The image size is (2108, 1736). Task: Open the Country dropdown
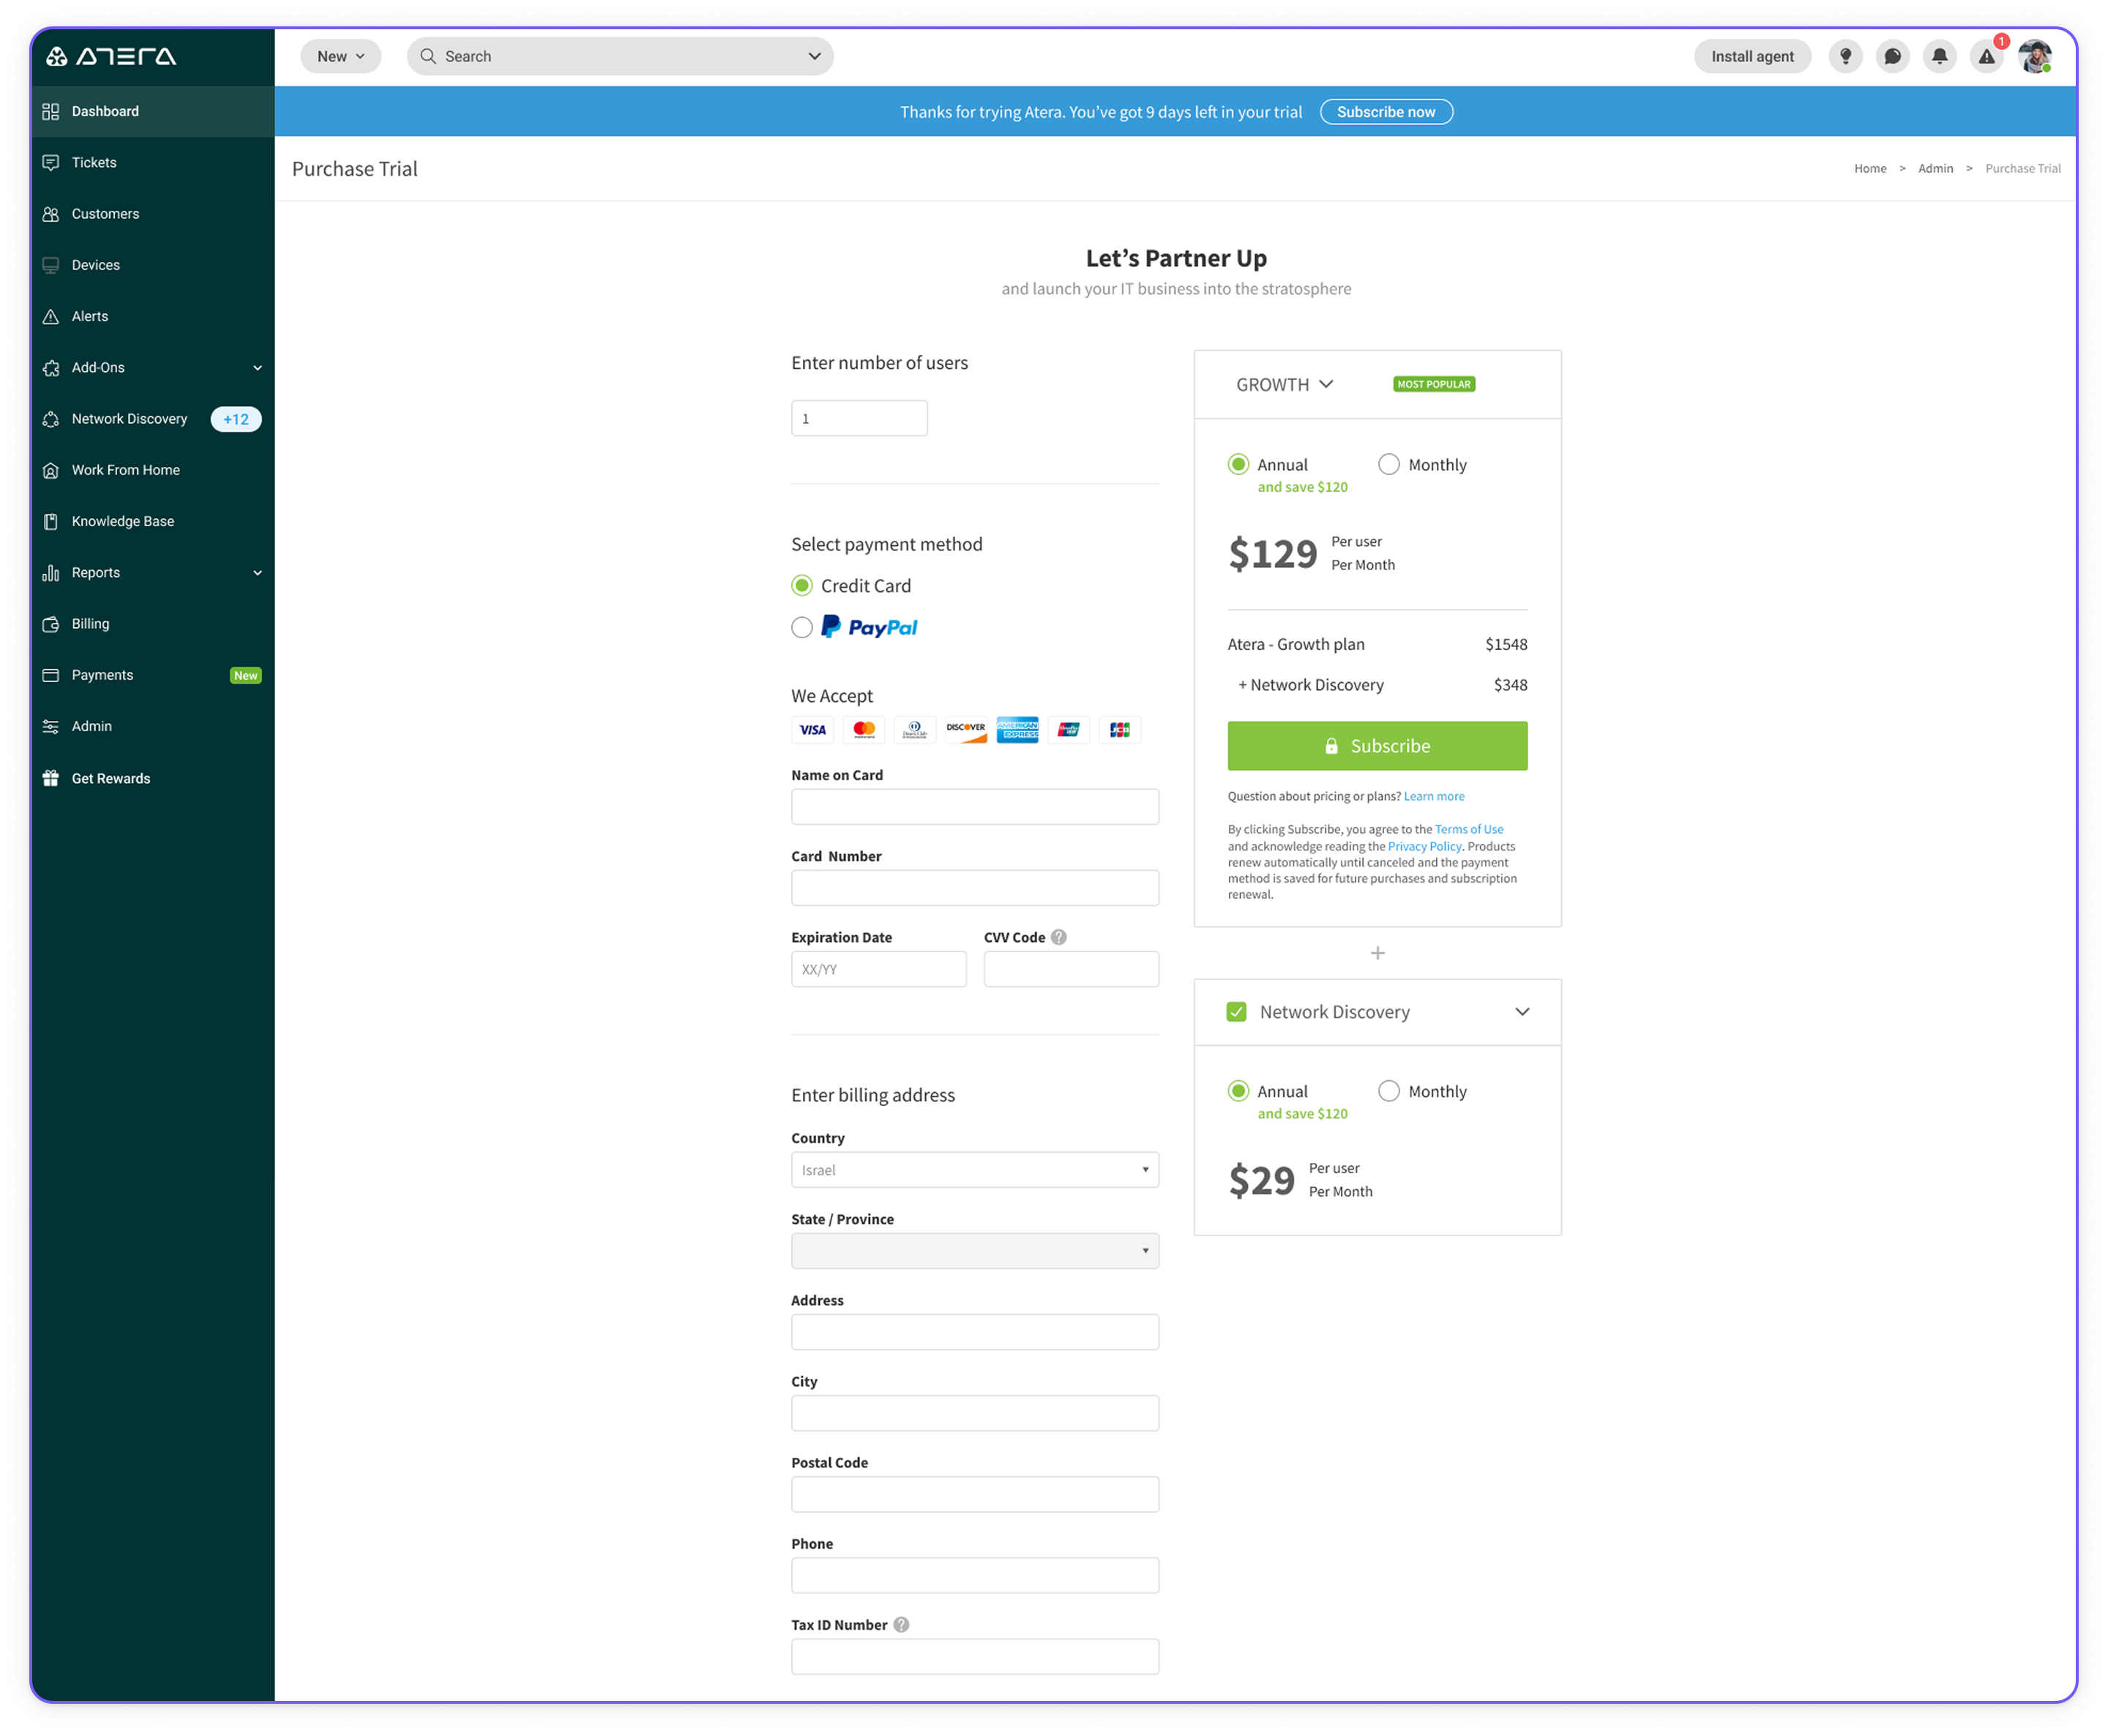(x=974, y=1169)
